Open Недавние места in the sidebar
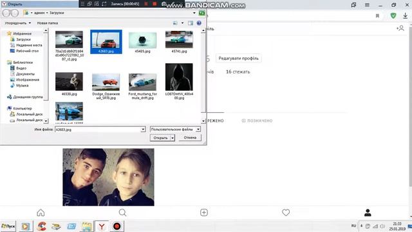 coord(28,45)
